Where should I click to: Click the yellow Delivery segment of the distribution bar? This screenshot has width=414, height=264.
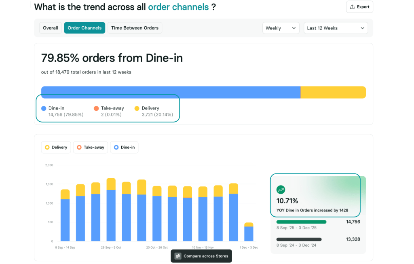[x=333, y=92]
